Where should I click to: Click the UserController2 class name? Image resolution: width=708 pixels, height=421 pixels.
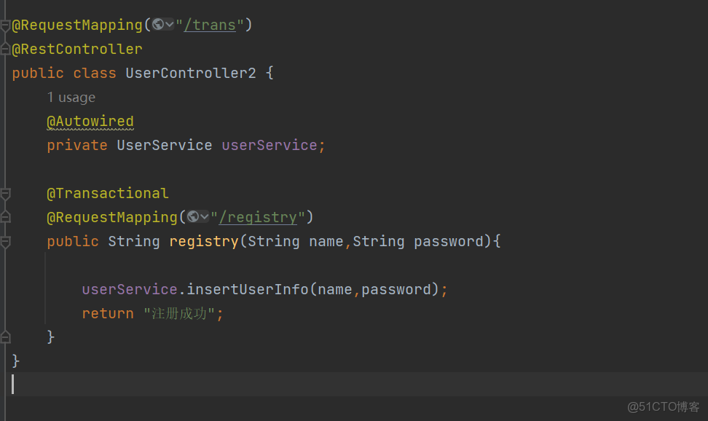click(191, 74)
